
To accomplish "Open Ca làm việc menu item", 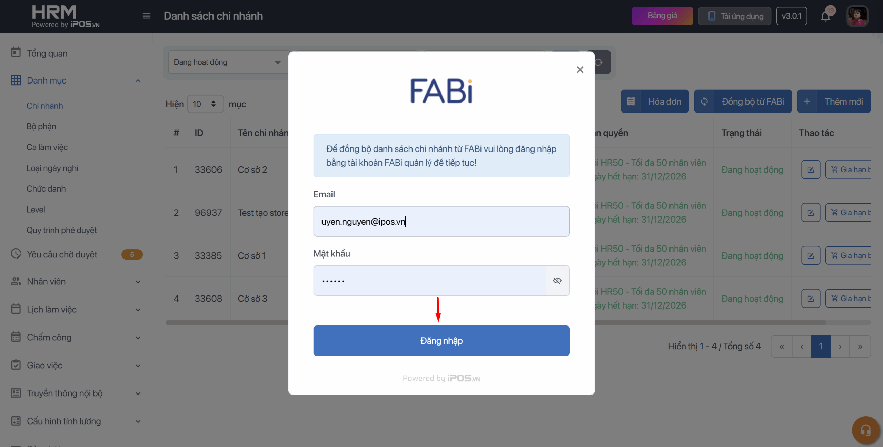I will coord(47,147).
